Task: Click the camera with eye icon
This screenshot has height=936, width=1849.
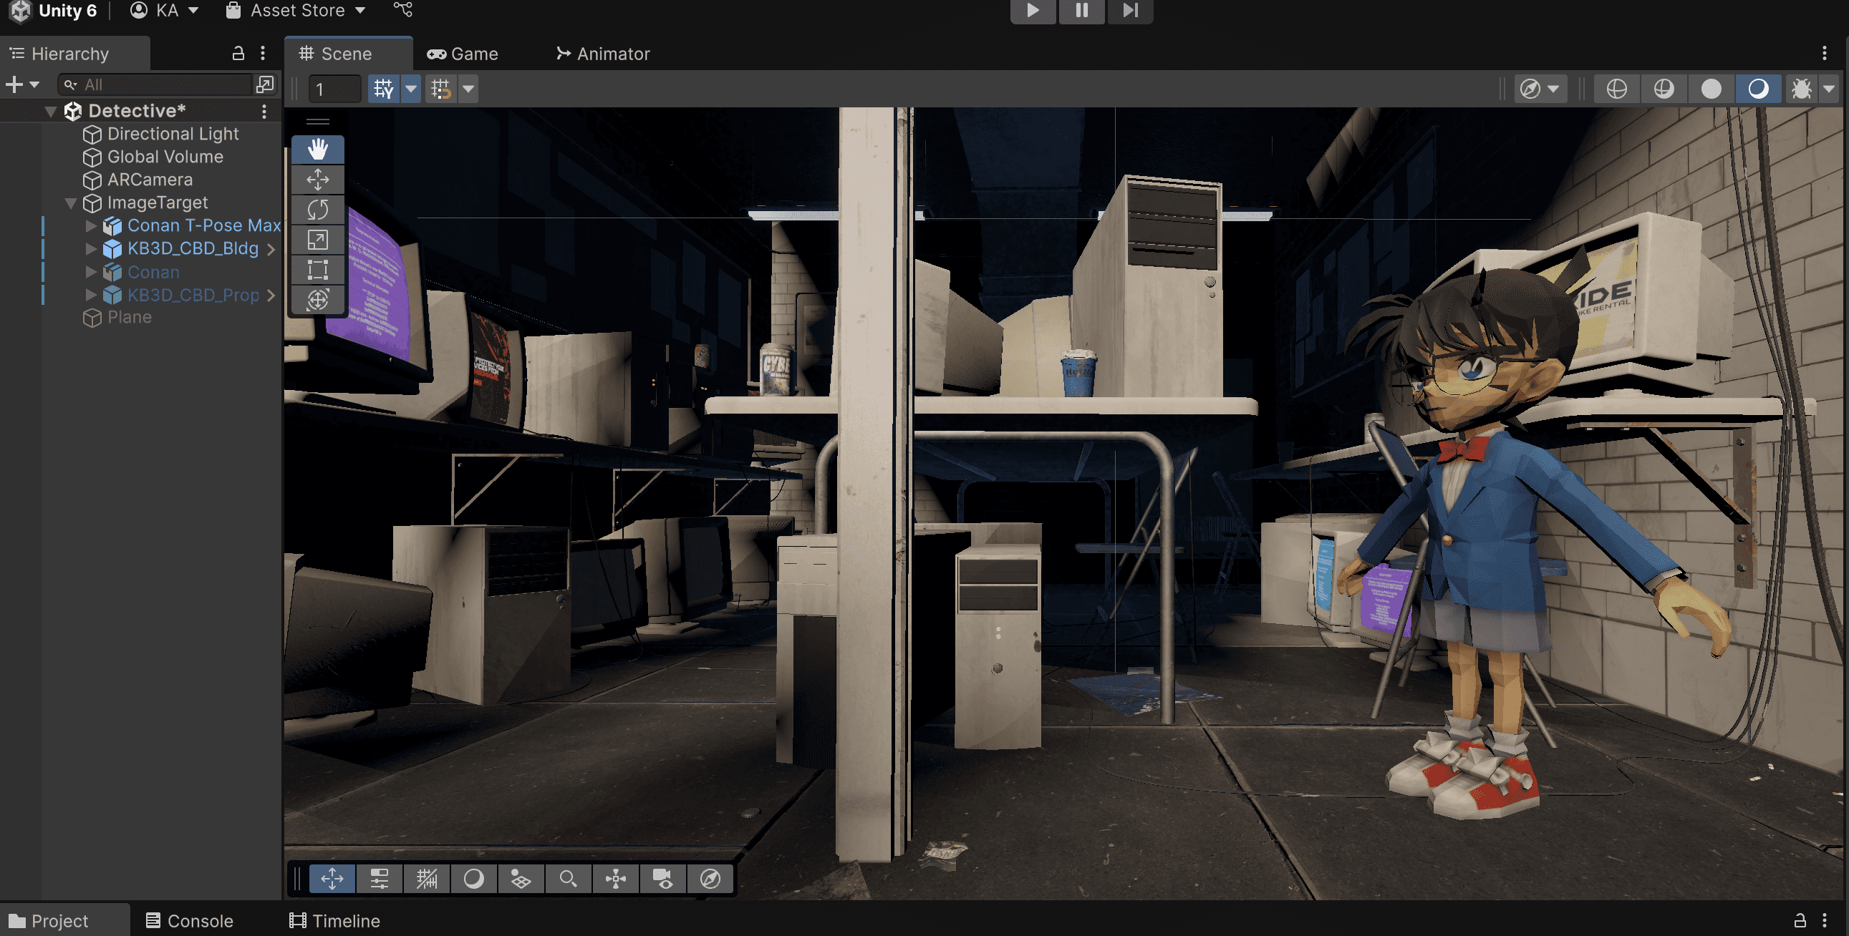Action: click(x=662, y=879)
